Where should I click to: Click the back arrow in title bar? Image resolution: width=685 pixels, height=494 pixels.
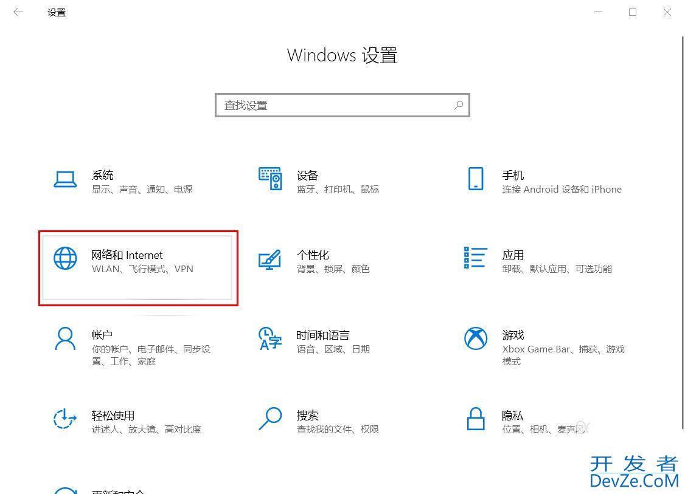tap(18, 12)
